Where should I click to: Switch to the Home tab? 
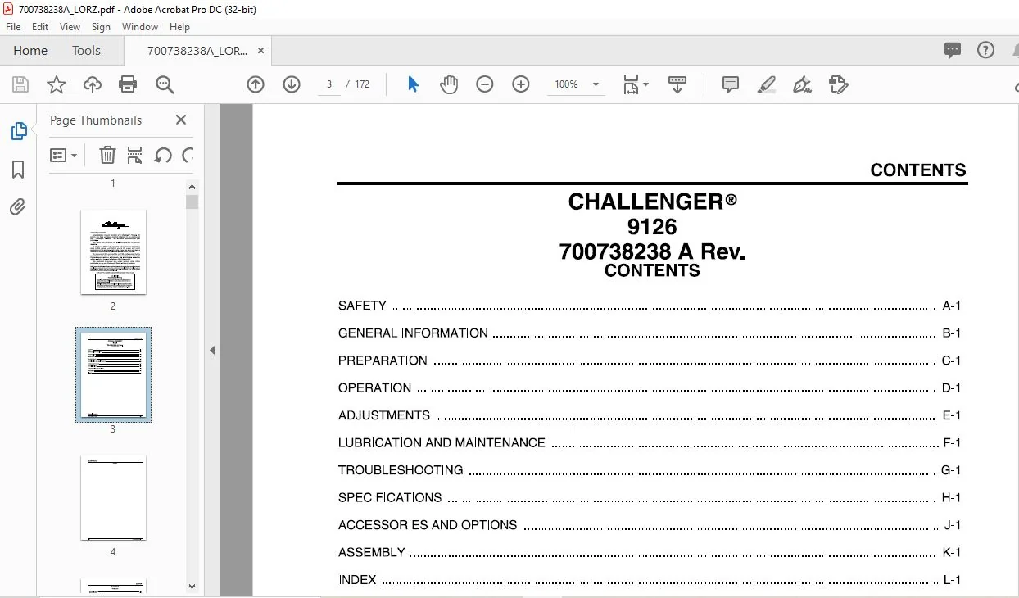[30, 50]
